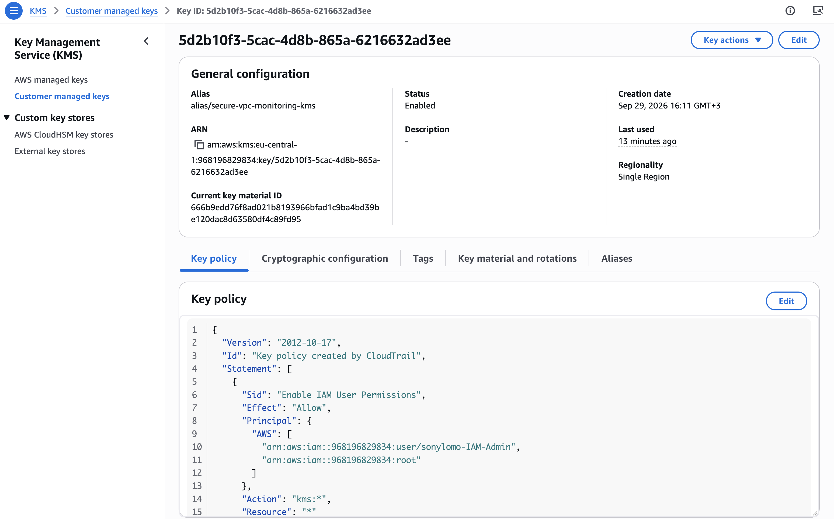Viewport: 834px width, 519px height.
Task: Select Customer managed keys in sidebar
Action: click(x=62, y=96)
